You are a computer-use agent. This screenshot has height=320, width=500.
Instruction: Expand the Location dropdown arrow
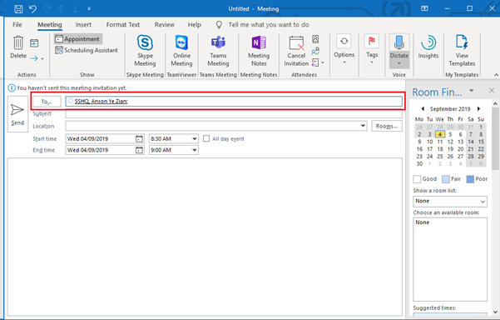363,126
